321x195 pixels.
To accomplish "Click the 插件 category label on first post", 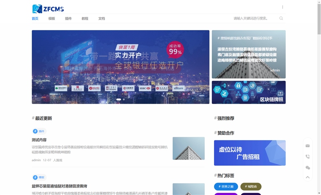I will point(41,131).
